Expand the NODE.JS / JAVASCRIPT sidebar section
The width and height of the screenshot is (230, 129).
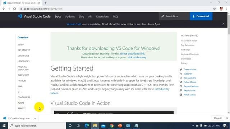click(x=23, y=68)
